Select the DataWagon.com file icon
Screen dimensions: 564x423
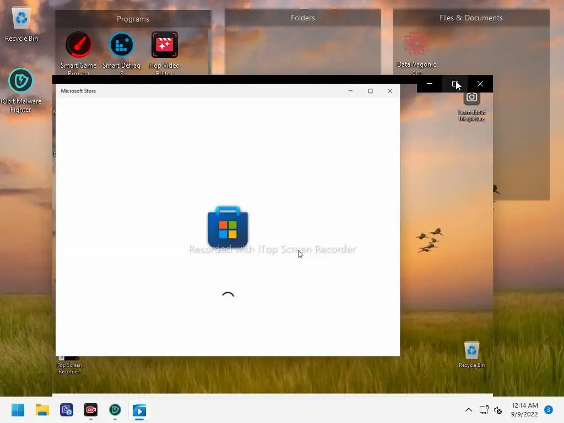tap(416, 53)
